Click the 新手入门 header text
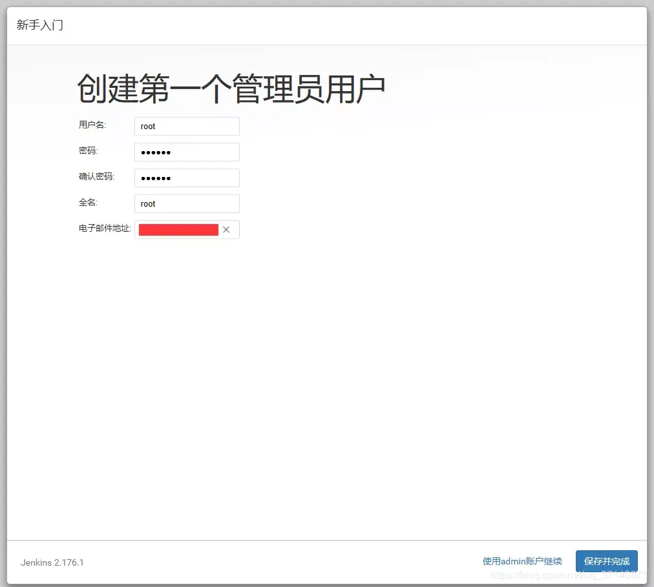654x587 pixels. (x=39, y=25)
